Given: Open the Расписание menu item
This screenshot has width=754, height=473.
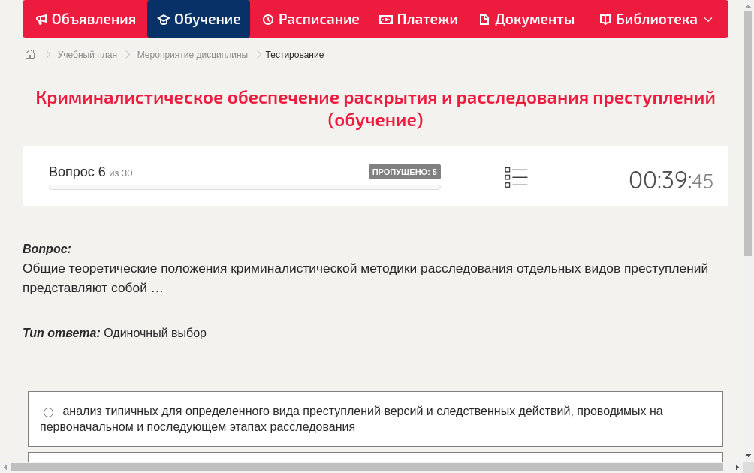Looking at the screenshot, I should pos(310,19).
